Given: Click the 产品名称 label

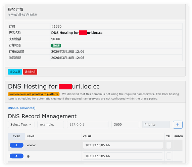Looking at the screenshot, I should click(15, 33).
